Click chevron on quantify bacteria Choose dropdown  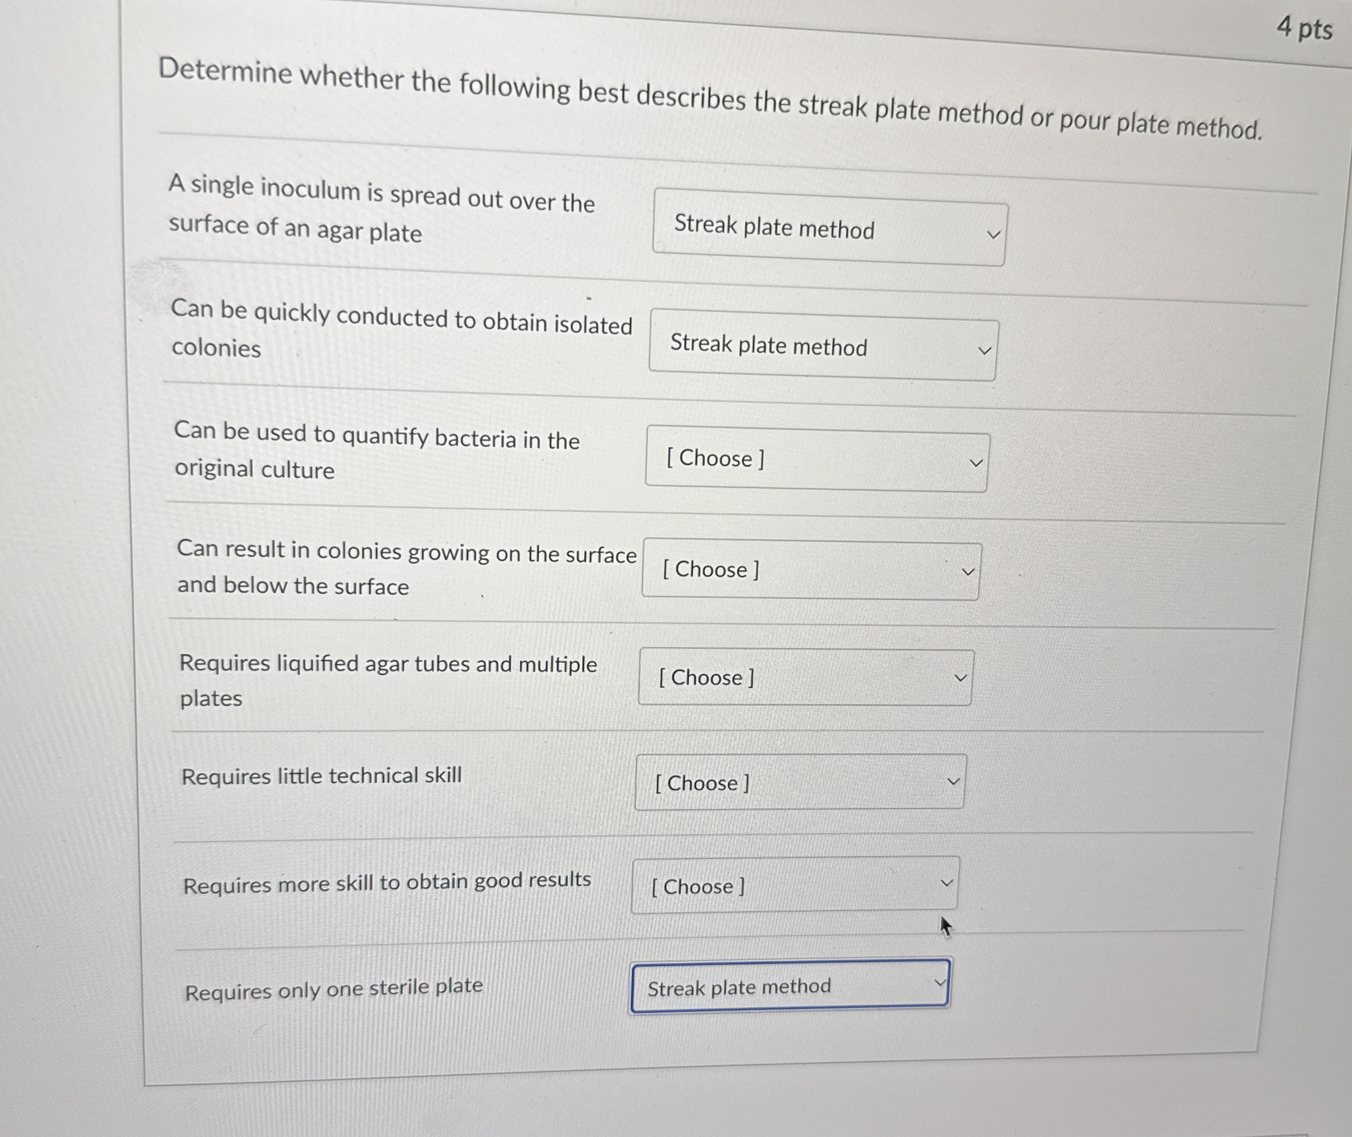click(976, 463)
